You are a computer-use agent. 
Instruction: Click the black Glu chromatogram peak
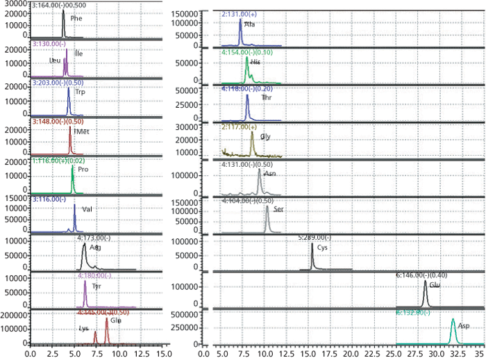click(426, 293)
